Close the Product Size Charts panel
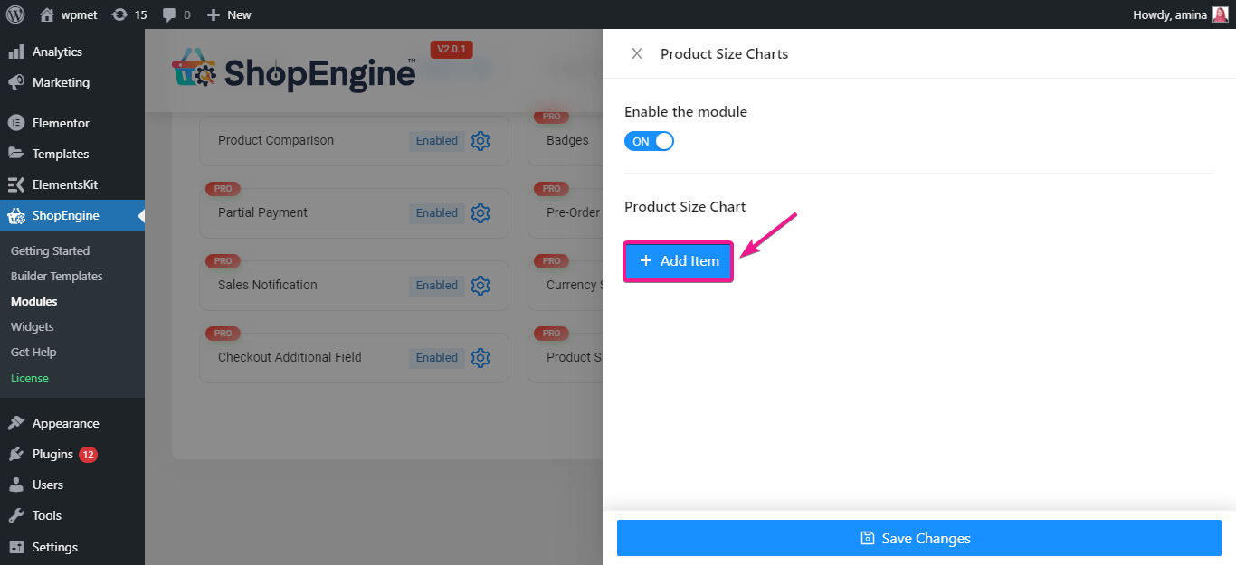 pyautogui.click(x=637, y=53)
